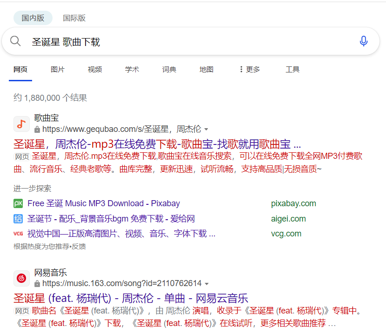Click the 歌曲宝 site favicon

pos(21,124)
